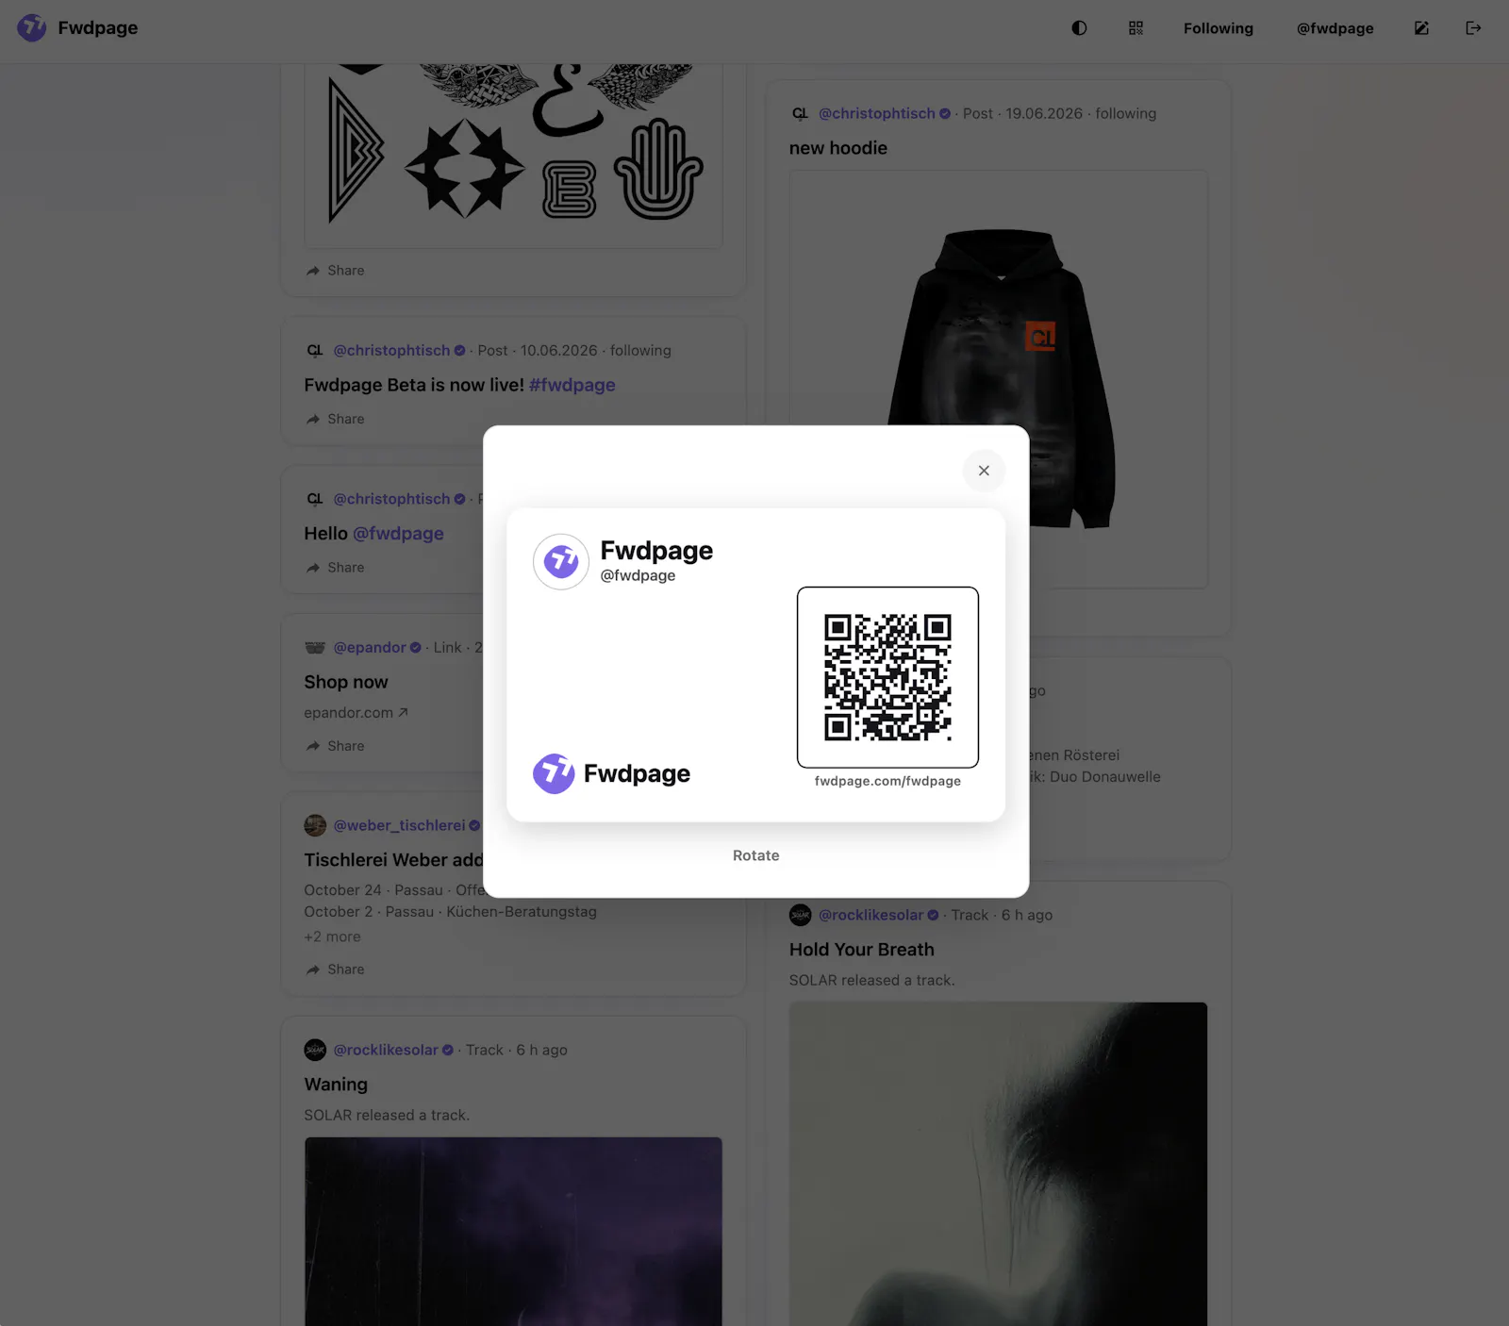This screenshot has width=1509, height=1326.
Task: Close the QR code share dialog
Action: (984, 471)
